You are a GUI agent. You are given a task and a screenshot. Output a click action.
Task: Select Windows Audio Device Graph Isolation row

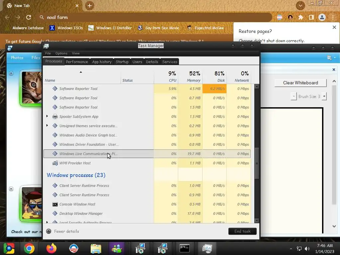tap(147, 135)
